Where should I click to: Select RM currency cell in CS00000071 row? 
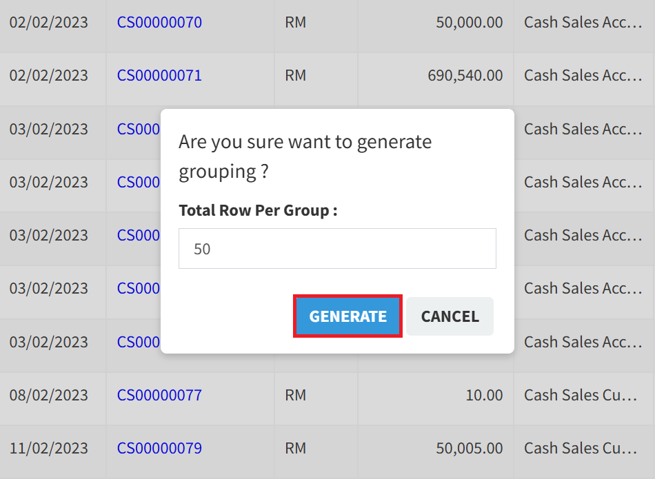point(295,75)
